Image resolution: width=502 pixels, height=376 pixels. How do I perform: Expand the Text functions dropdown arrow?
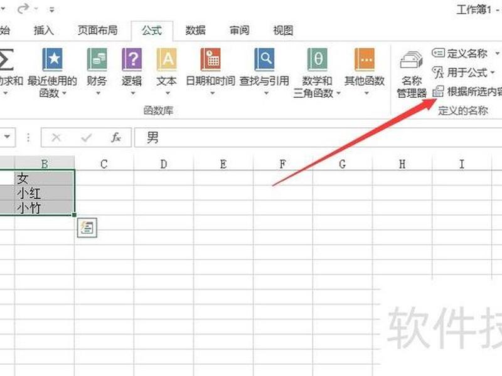(x=168, y=93)
